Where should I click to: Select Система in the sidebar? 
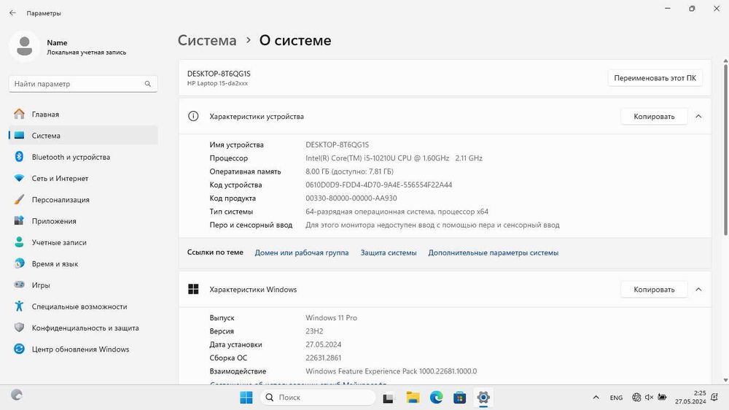(83, 136)
